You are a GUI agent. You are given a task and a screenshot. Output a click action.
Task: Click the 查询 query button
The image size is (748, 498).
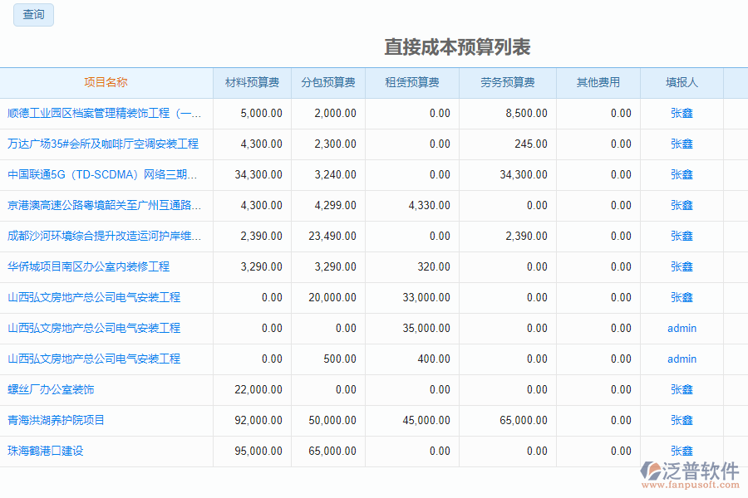[33, 15]
